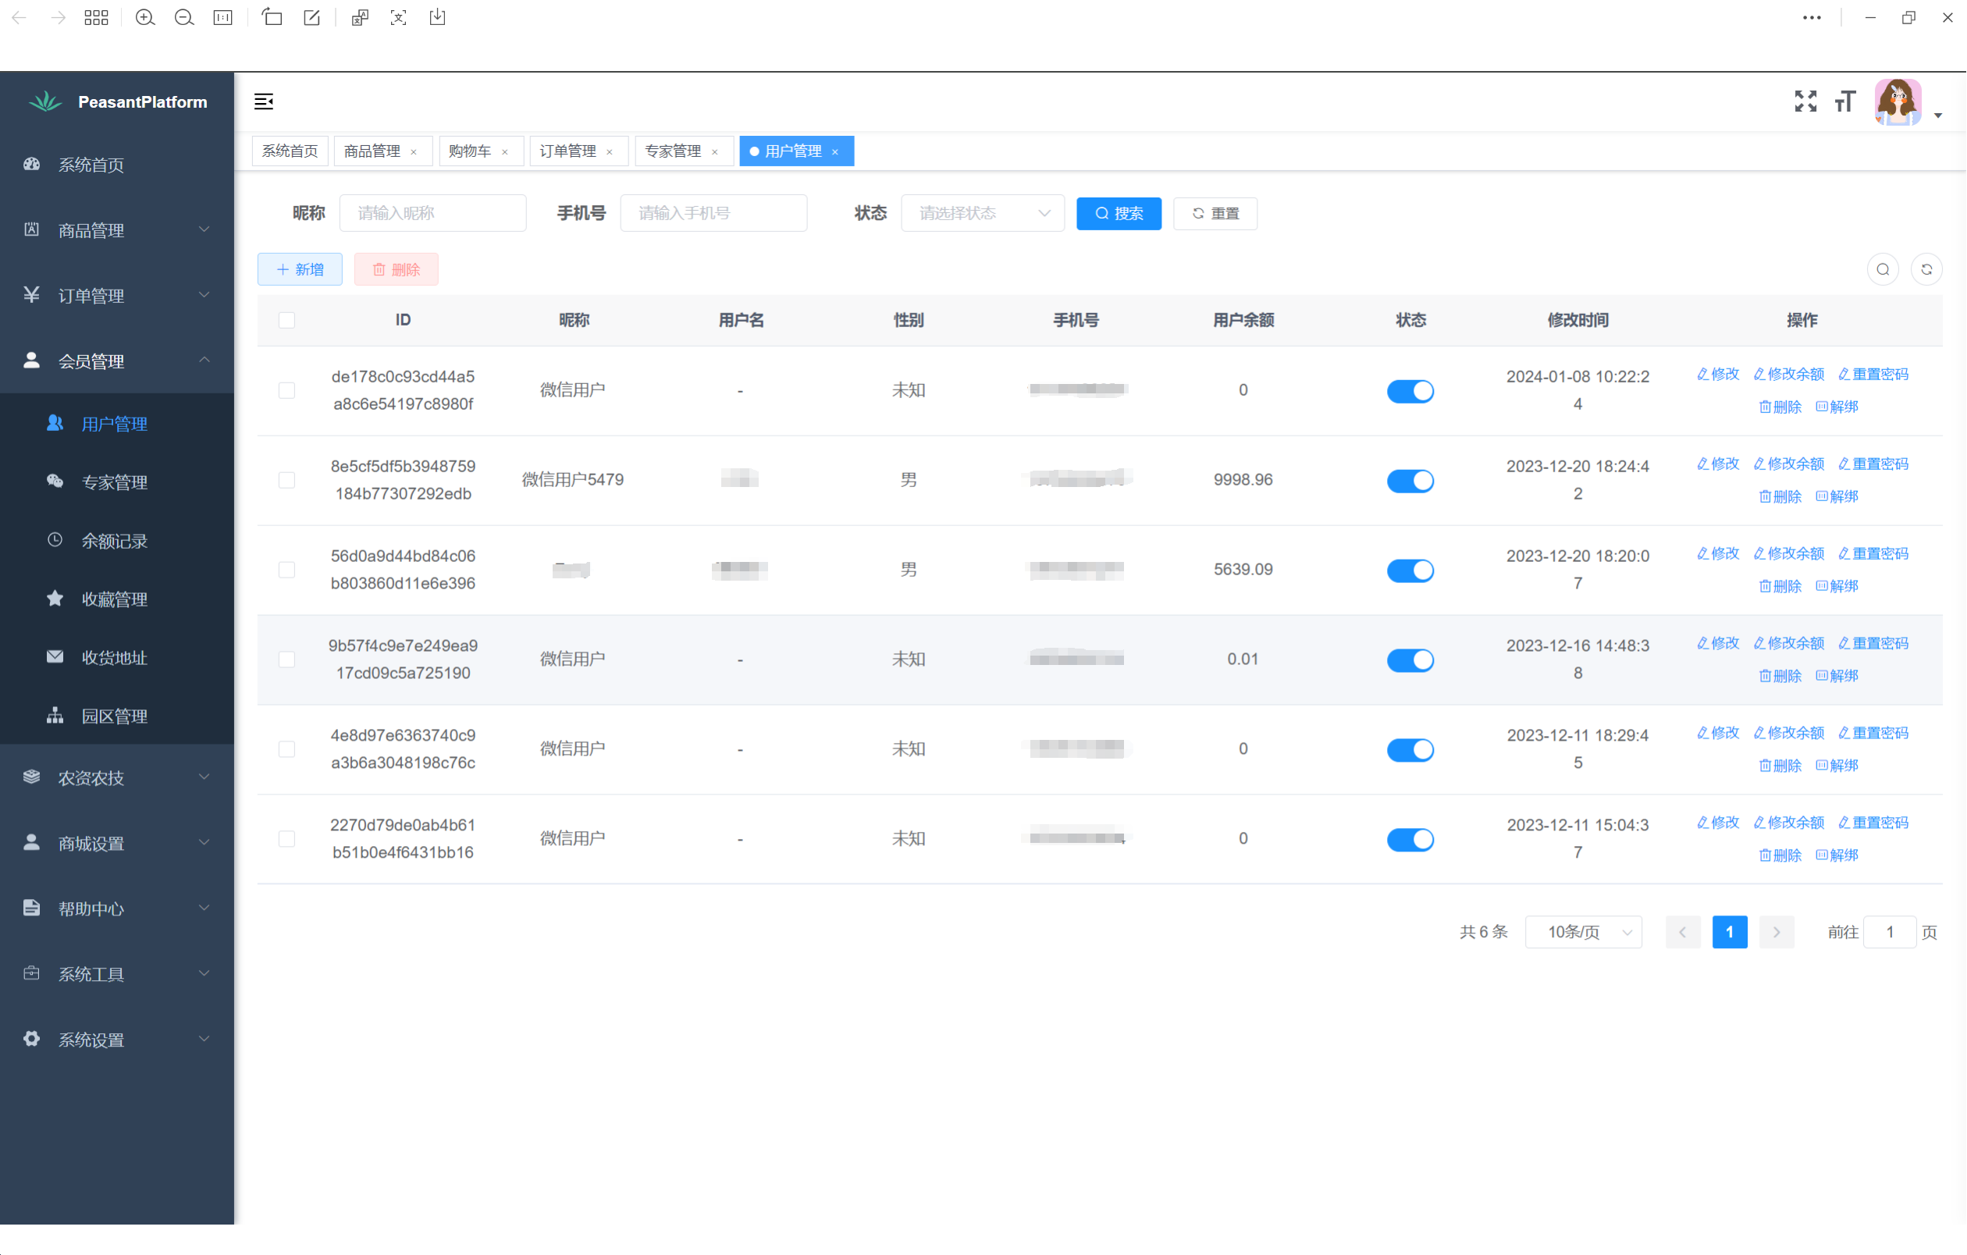Open the 10条/页 page size dropdown
Viewport: 1967px width, 1255px height.
(x=1584, y=933)
